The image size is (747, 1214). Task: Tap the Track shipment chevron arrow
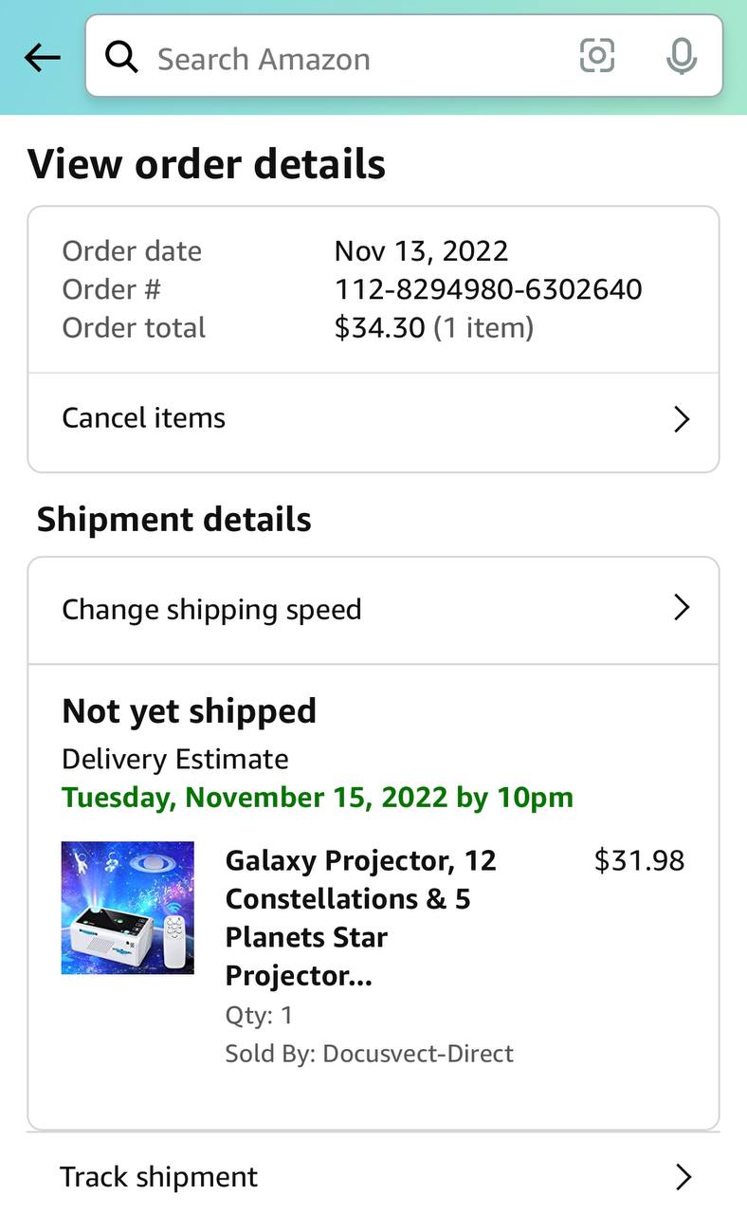pos(683,1177)
